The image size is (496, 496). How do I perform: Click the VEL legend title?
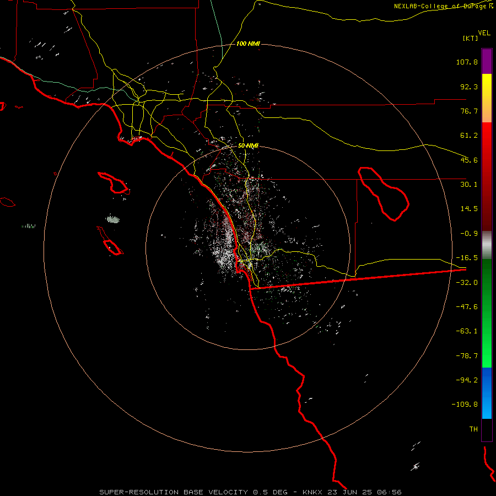point(484,33)
